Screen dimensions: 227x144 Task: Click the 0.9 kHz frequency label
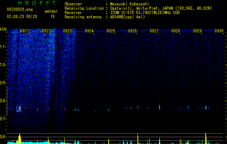(x=3, y=83)
